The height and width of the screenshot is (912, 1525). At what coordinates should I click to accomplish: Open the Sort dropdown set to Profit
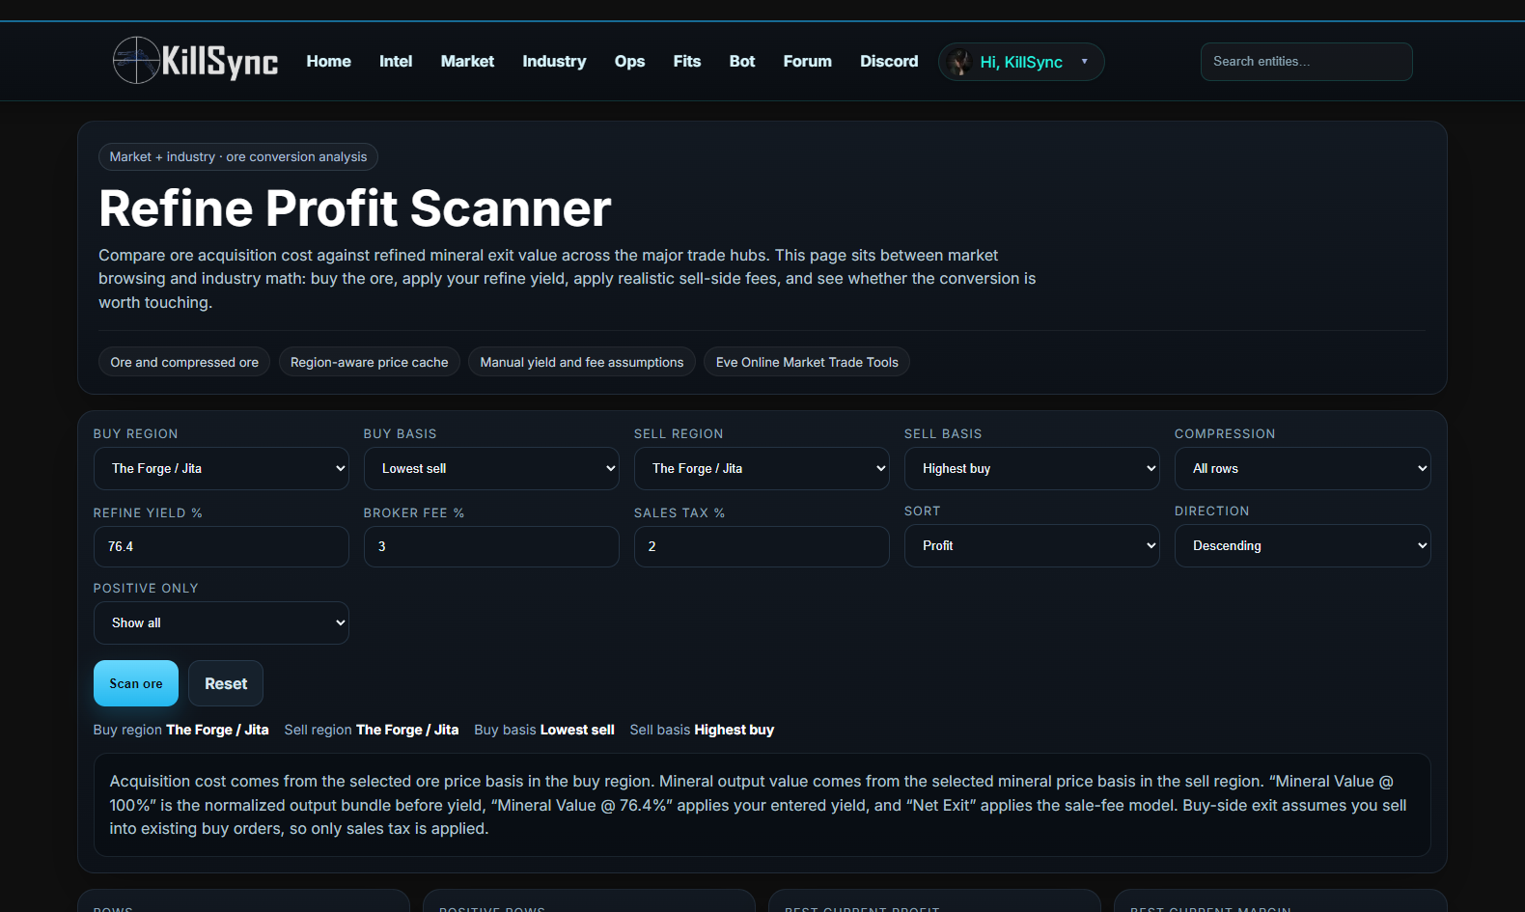click(1032, 545)
